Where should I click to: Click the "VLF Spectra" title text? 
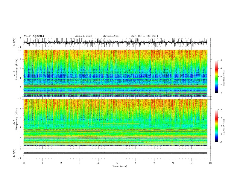pyautogui.click(x=34, y=36)
